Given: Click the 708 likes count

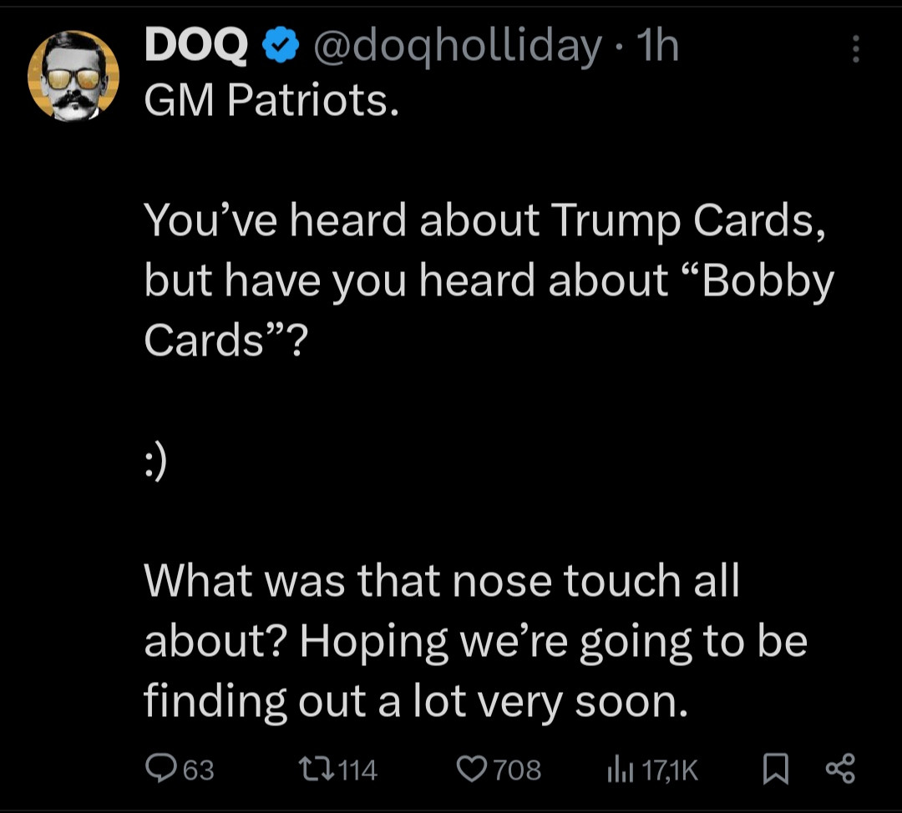Looking at the screenshot, I should (518, 769).
